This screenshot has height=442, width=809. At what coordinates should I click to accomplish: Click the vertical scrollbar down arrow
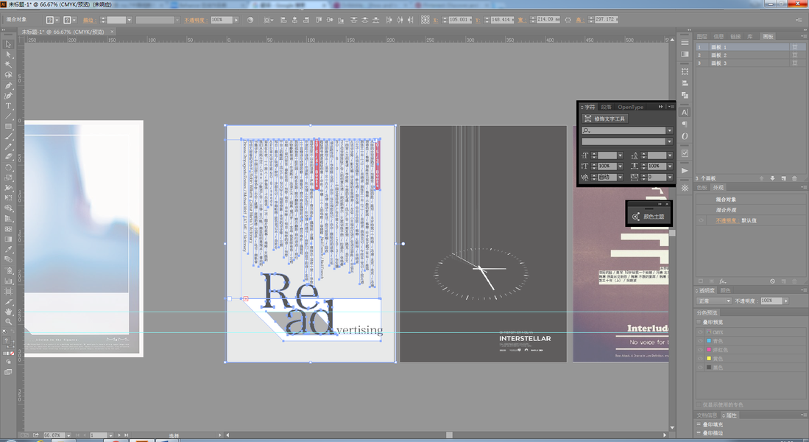(672, 427)
